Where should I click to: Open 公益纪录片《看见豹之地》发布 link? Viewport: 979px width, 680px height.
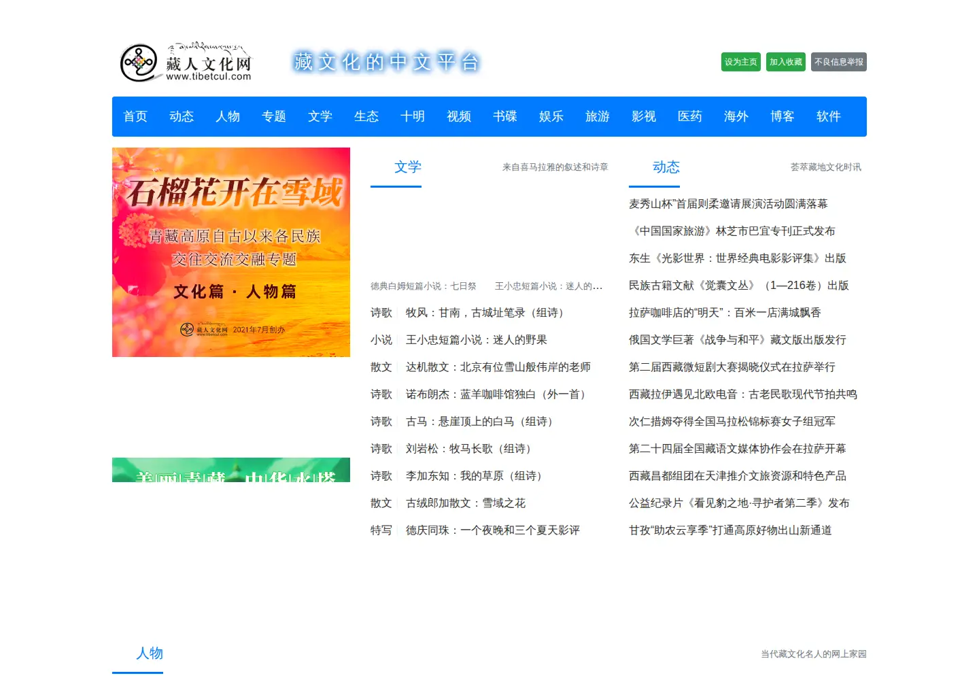739,503
